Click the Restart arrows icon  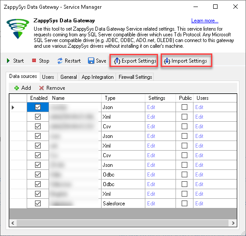pos(60,61)
